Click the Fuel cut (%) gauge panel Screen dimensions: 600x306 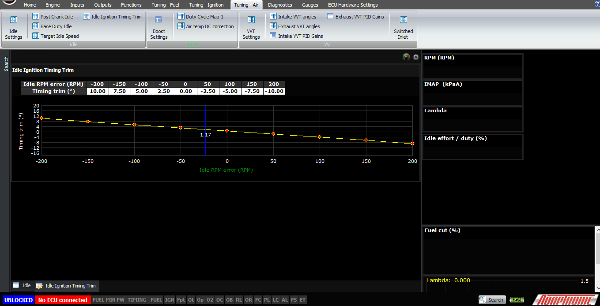tap(509, 251)
